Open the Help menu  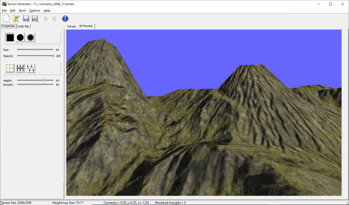pyautogui.click(x=47, y=11)
